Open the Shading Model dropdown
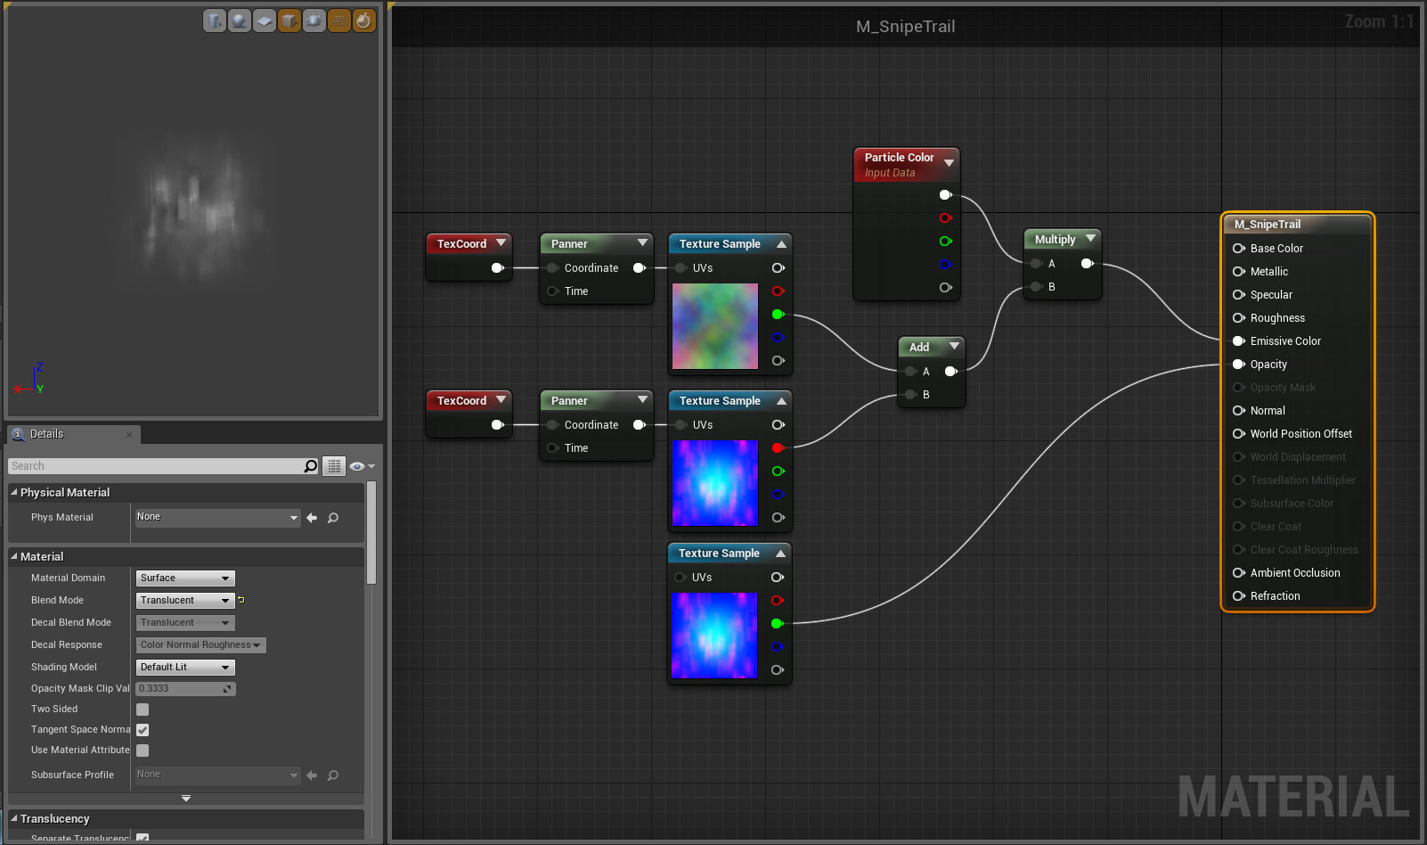The image size is (1427, 845). [185, 667]
